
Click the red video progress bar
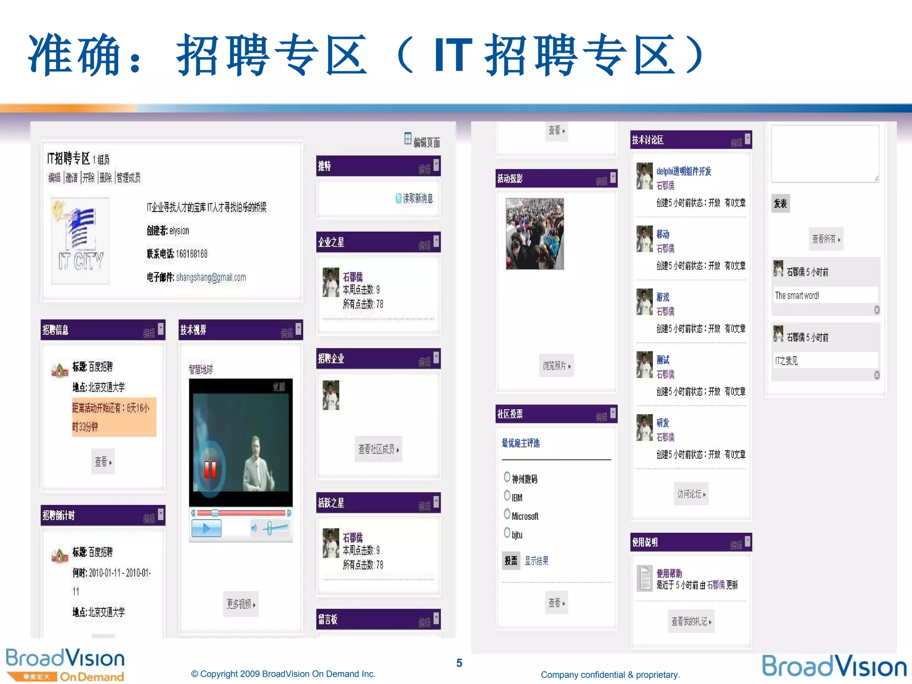click(241, 513)
